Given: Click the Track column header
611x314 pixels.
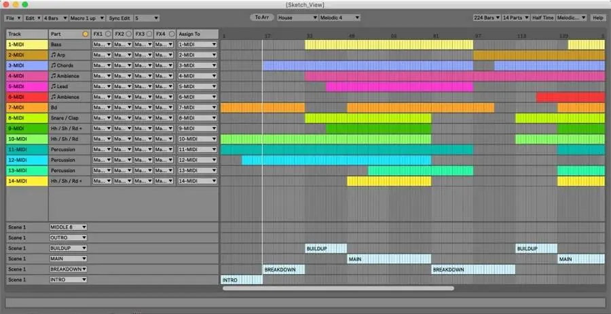Looking at the screenshot, I should point(27,34).
